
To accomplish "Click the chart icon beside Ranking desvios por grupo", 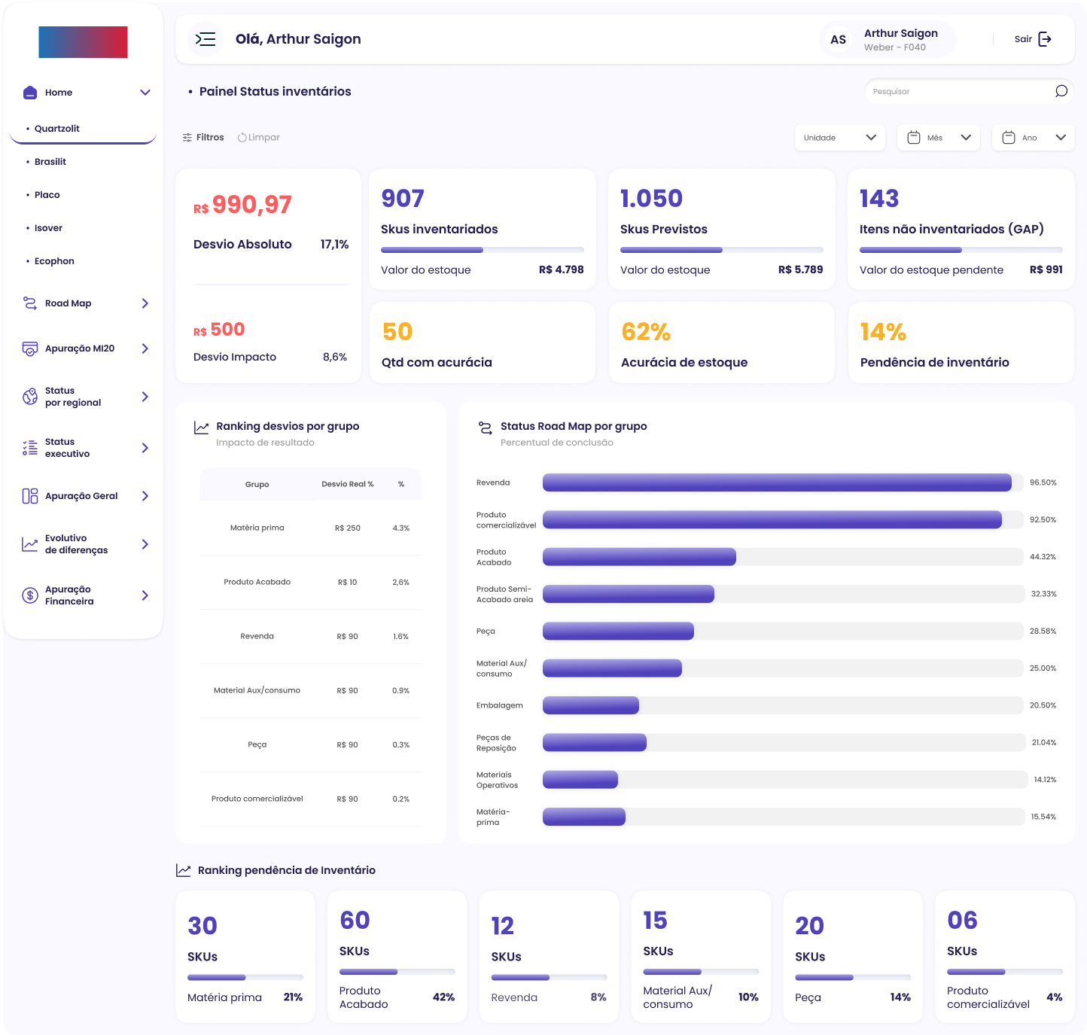I will 202,428.
